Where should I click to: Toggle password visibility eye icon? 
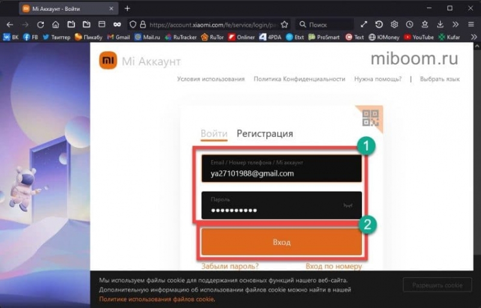coord(348,205)
